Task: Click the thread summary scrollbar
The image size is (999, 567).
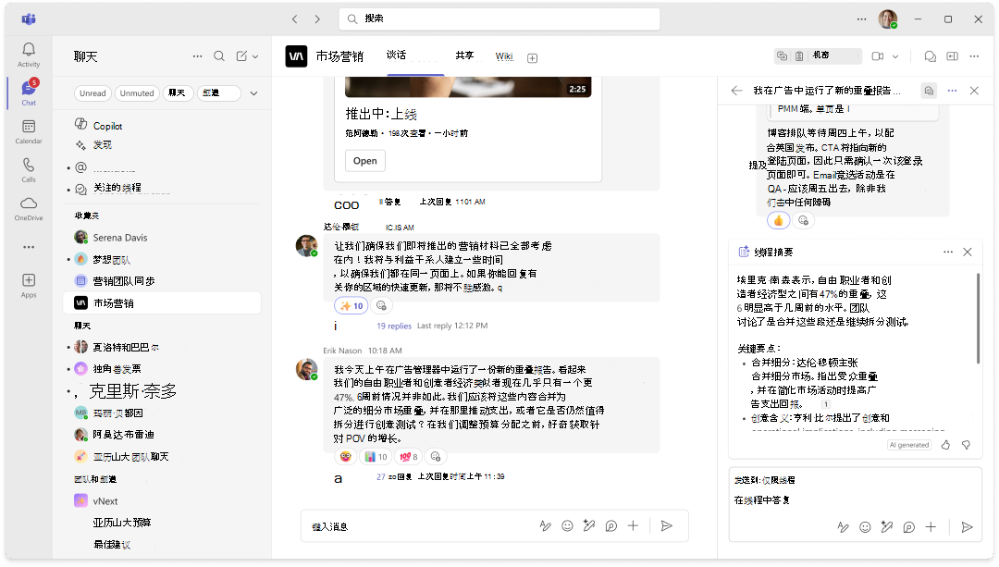Action: (x=978, y=318)
